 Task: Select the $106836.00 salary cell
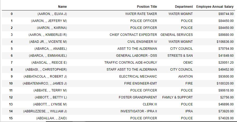click(x=225, y=42)
